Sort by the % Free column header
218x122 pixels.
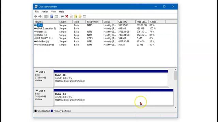(157, 22)
